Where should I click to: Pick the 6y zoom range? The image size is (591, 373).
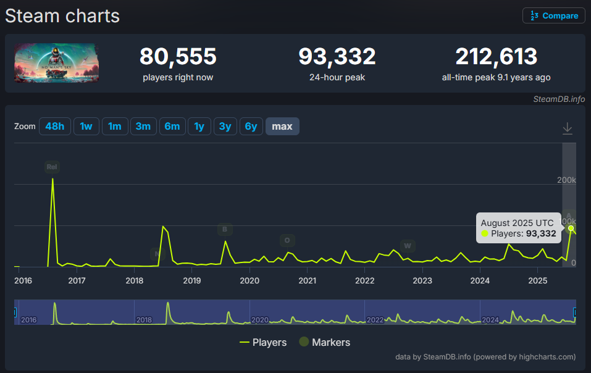click(x=251, y=126)
